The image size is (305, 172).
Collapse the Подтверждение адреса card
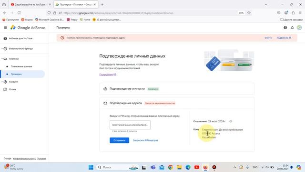(x=177, y=103)
